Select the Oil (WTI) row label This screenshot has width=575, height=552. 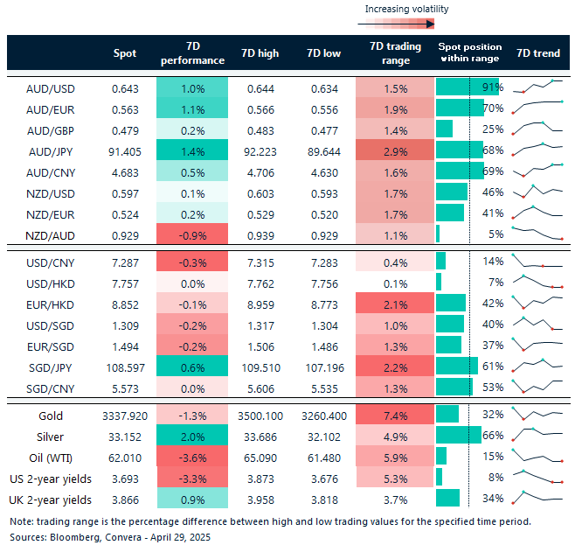point(51,458)
